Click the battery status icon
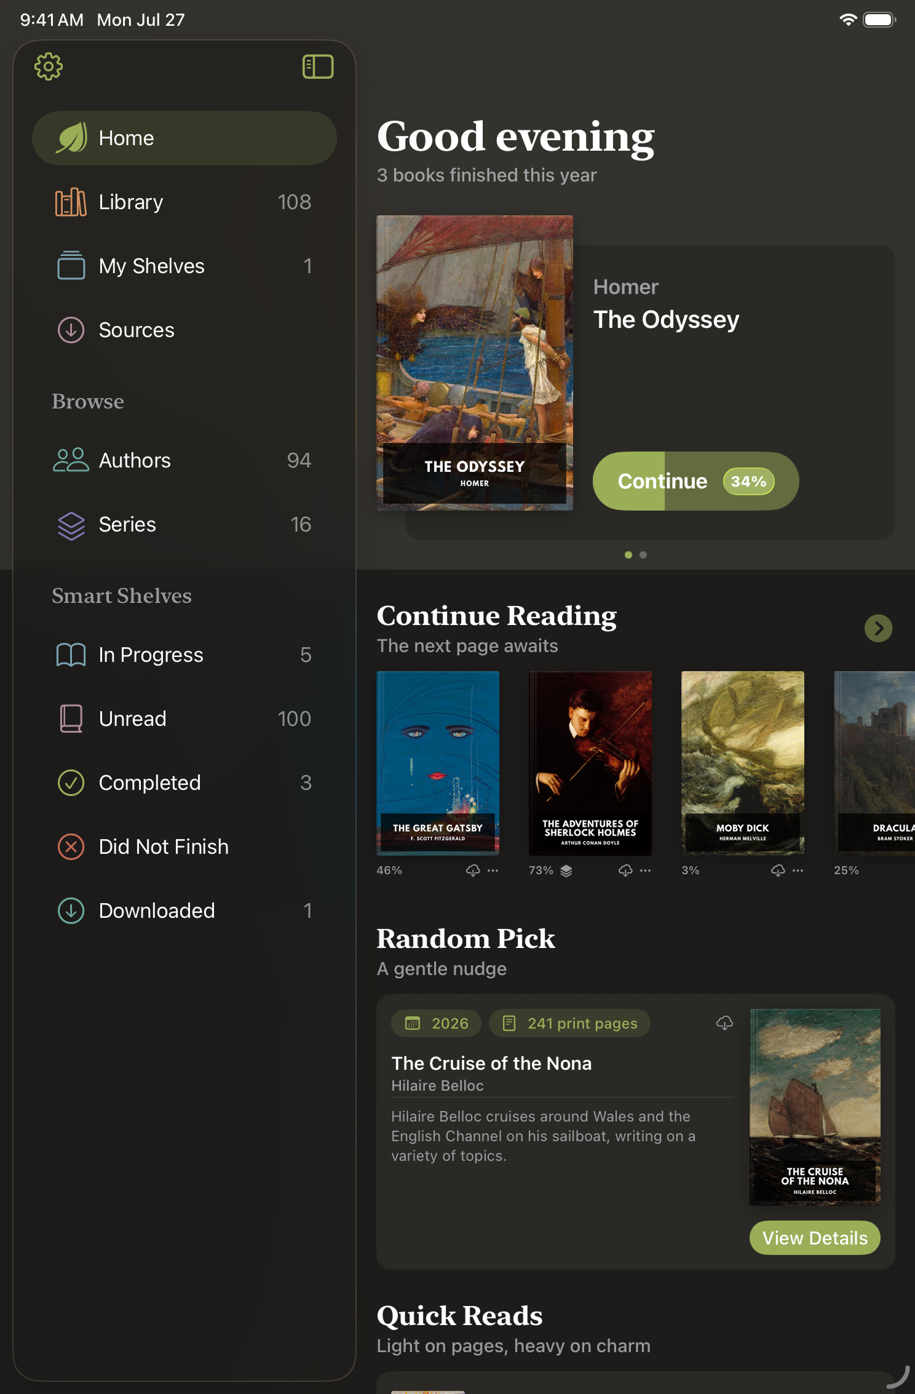The width and height of the screenshot is (915, 1394). tap(879, 20)
